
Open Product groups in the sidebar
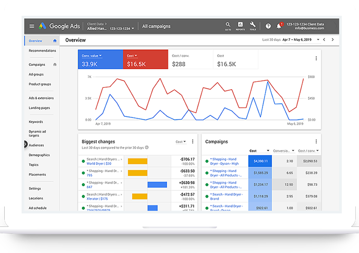point(40,85)
